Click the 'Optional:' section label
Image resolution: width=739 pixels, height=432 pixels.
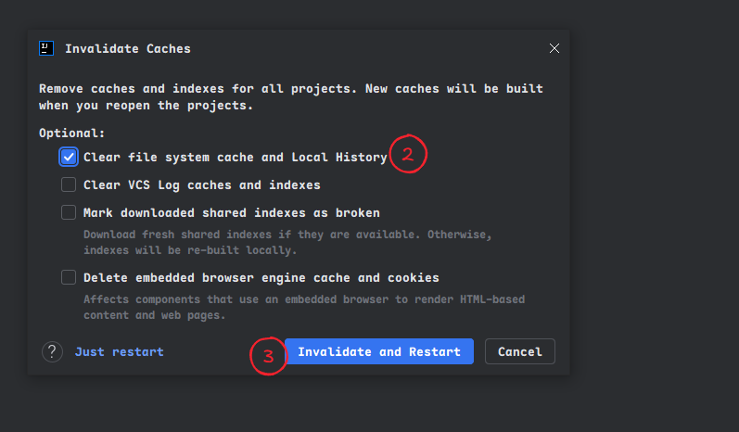point(72,133)
